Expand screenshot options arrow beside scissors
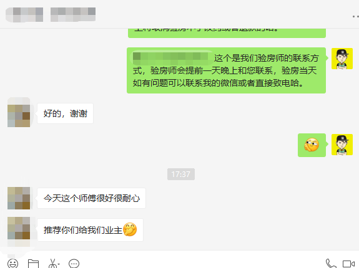The image size is (359, 268). point(59,264)
